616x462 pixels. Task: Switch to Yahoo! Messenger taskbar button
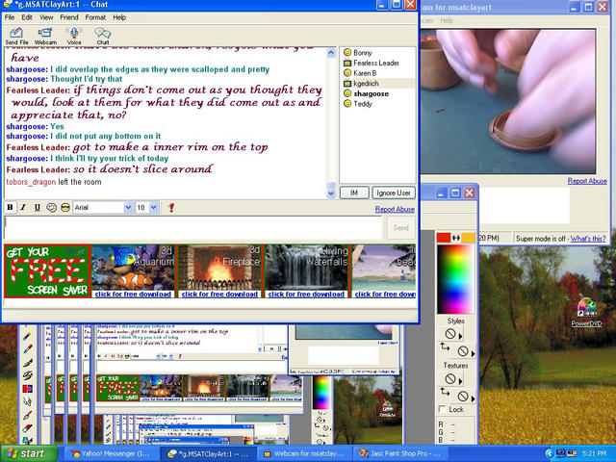pos(110,453)
